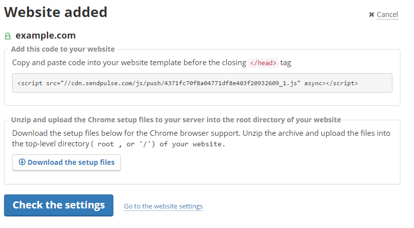Click the red </head> code tag
This screenshot has width=414, height=228.
click(263, 63)
